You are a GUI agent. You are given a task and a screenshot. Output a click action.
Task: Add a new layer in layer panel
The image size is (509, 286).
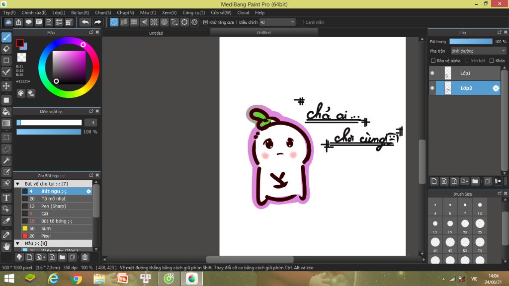tap(434, 181)
